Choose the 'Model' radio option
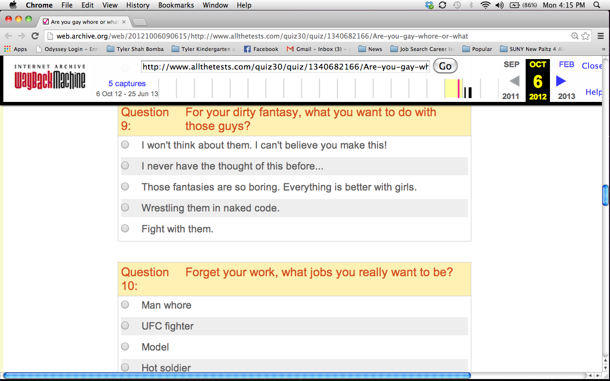The image size is (610, 381). (125, 347)
